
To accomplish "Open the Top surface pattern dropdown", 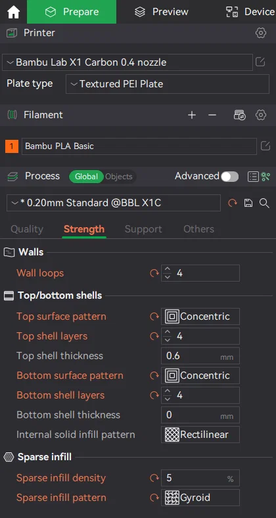I will point(200,316).
